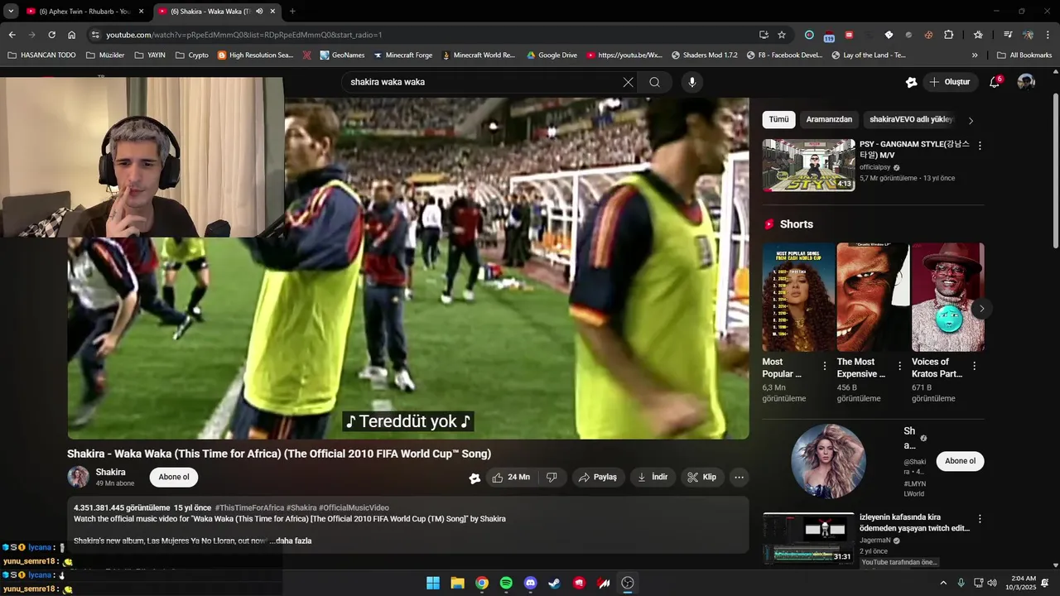Select the Tümü filter chip
This screenshot has height=596, width=1060.
778,119
